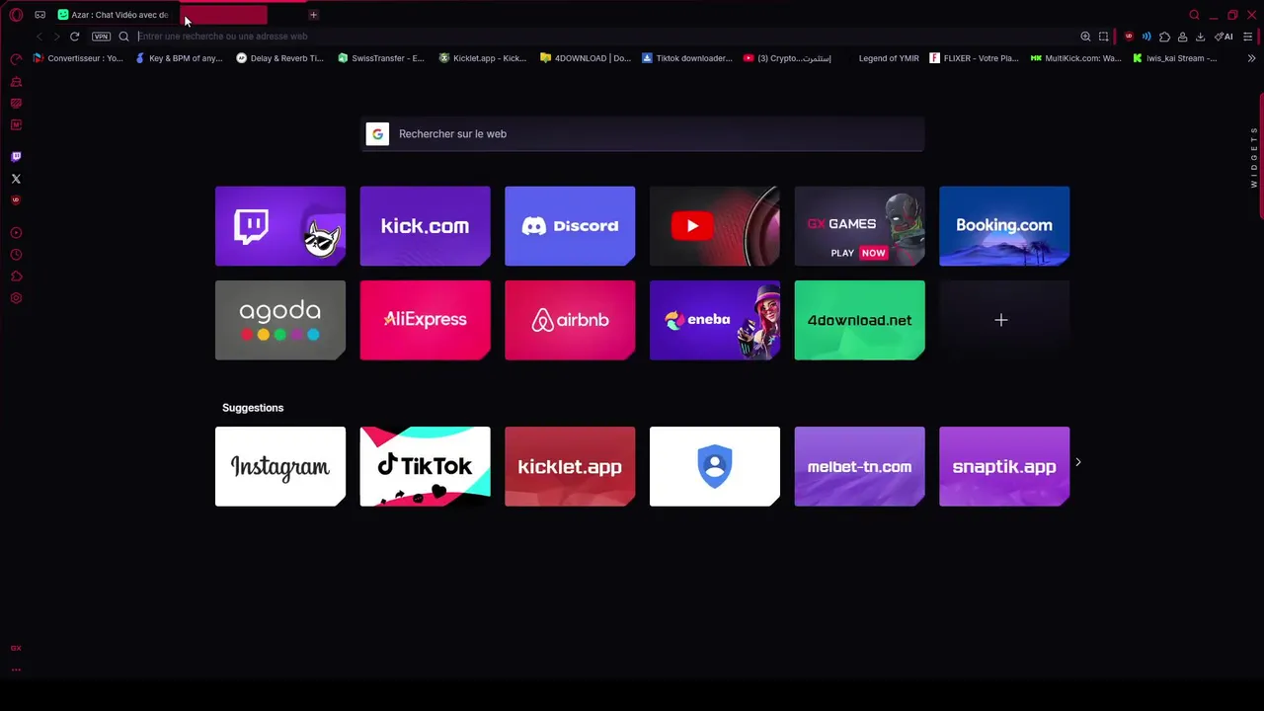Open the Opera menu logo
This screenshot has height=711, width=1264.
pyautogui.click(x=16, y=15)
